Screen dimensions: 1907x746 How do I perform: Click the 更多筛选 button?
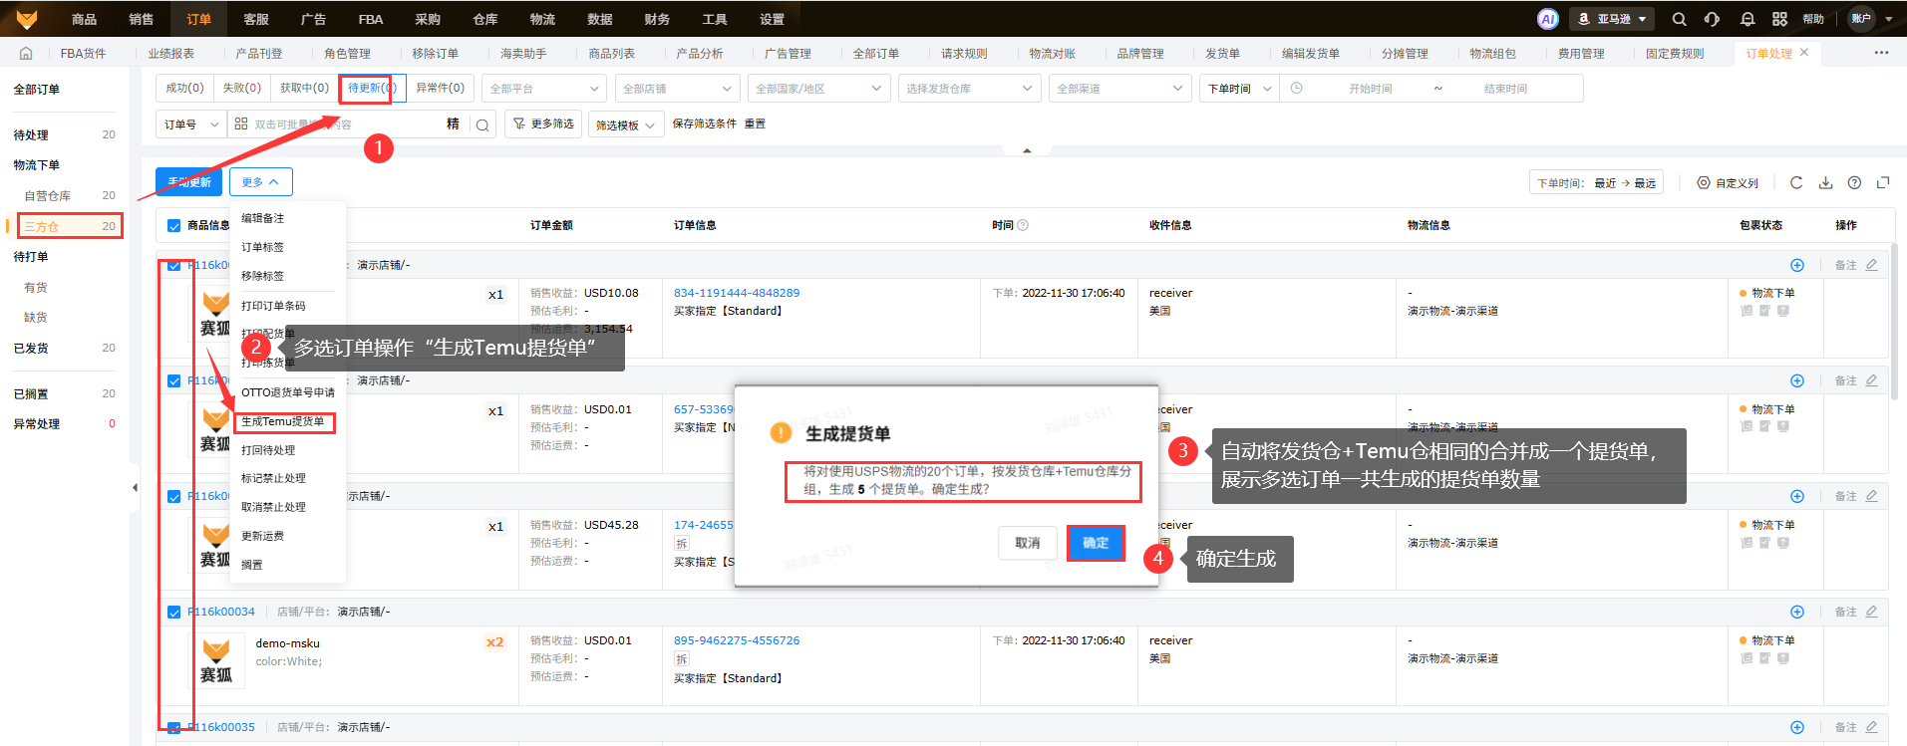coord(544,124)
